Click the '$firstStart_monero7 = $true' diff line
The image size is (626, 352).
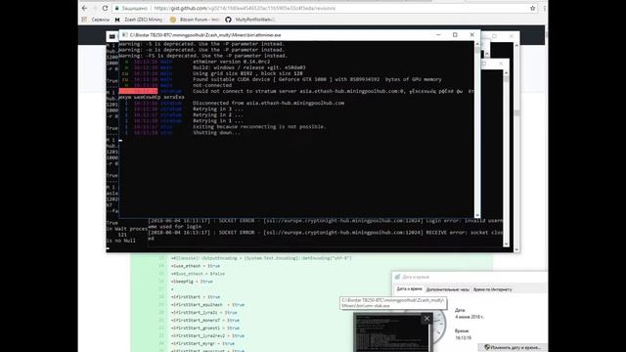pyautogui.click(x=205, y=320)
